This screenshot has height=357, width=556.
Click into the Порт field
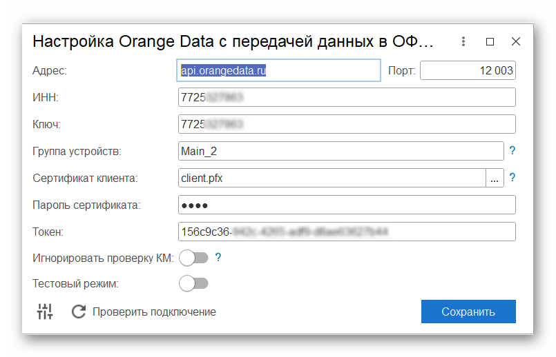point(468,70)
